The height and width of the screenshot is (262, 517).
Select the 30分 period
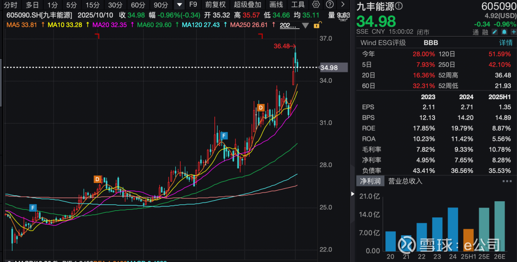pos(115,5)
